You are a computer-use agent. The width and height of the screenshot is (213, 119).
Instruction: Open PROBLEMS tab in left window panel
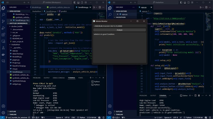click(x=37, y=78)
